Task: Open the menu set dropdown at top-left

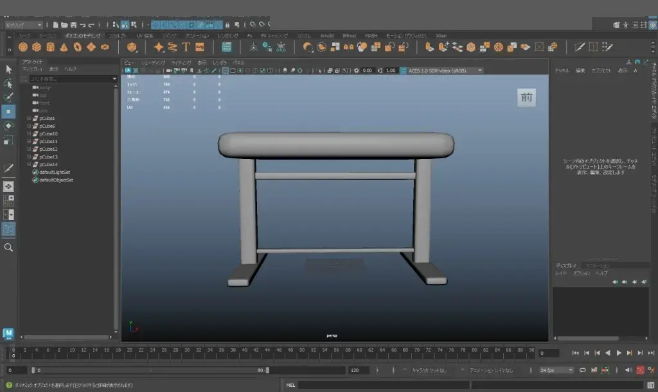Action: (24, 25)
